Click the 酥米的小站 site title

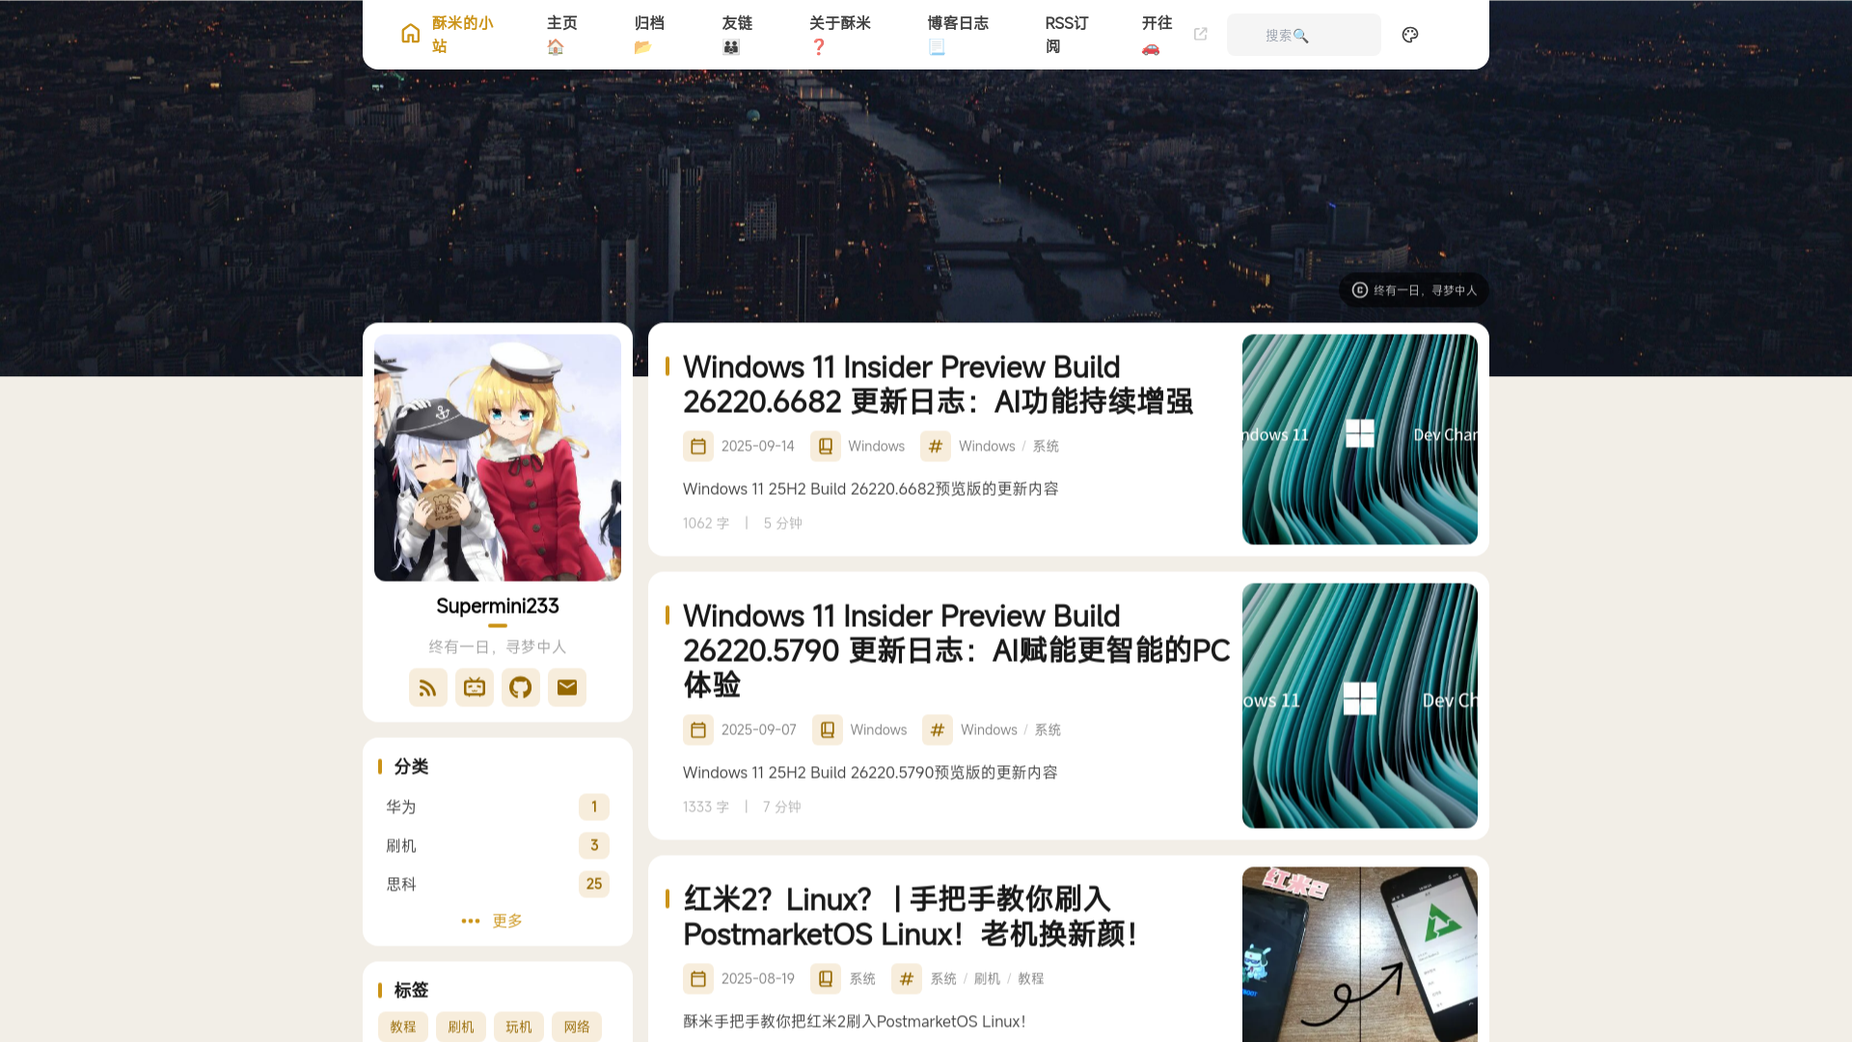coord(463,35)
